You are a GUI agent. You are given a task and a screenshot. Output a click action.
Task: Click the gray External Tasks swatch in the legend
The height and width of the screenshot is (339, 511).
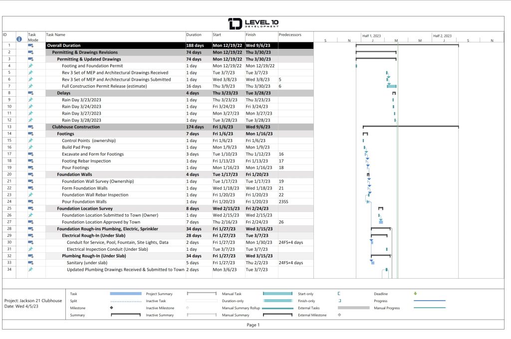pyautogui.click(x=353, y=308)
